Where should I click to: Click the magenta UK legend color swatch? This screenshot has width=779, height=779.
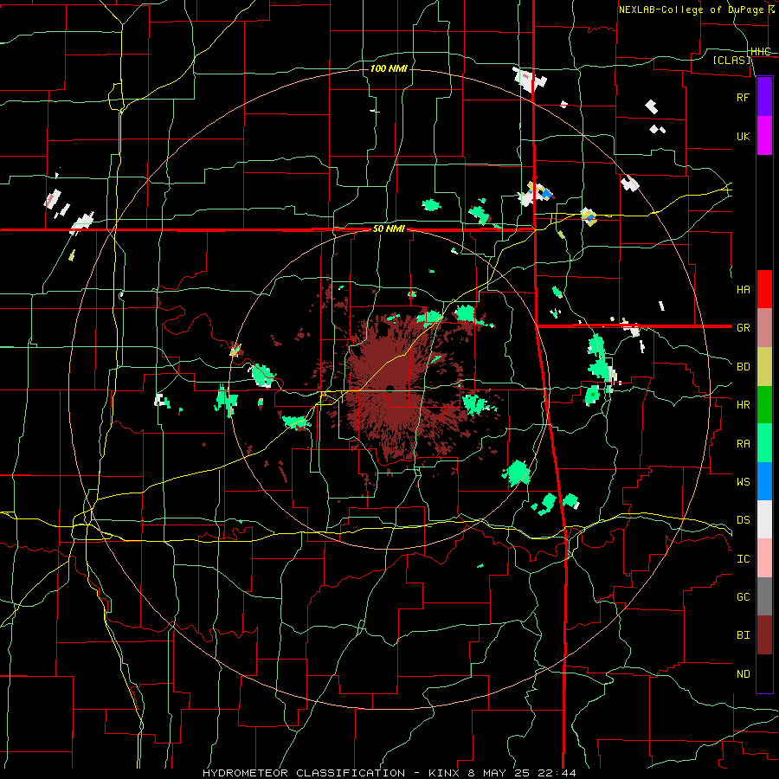(x=764, y=136)
